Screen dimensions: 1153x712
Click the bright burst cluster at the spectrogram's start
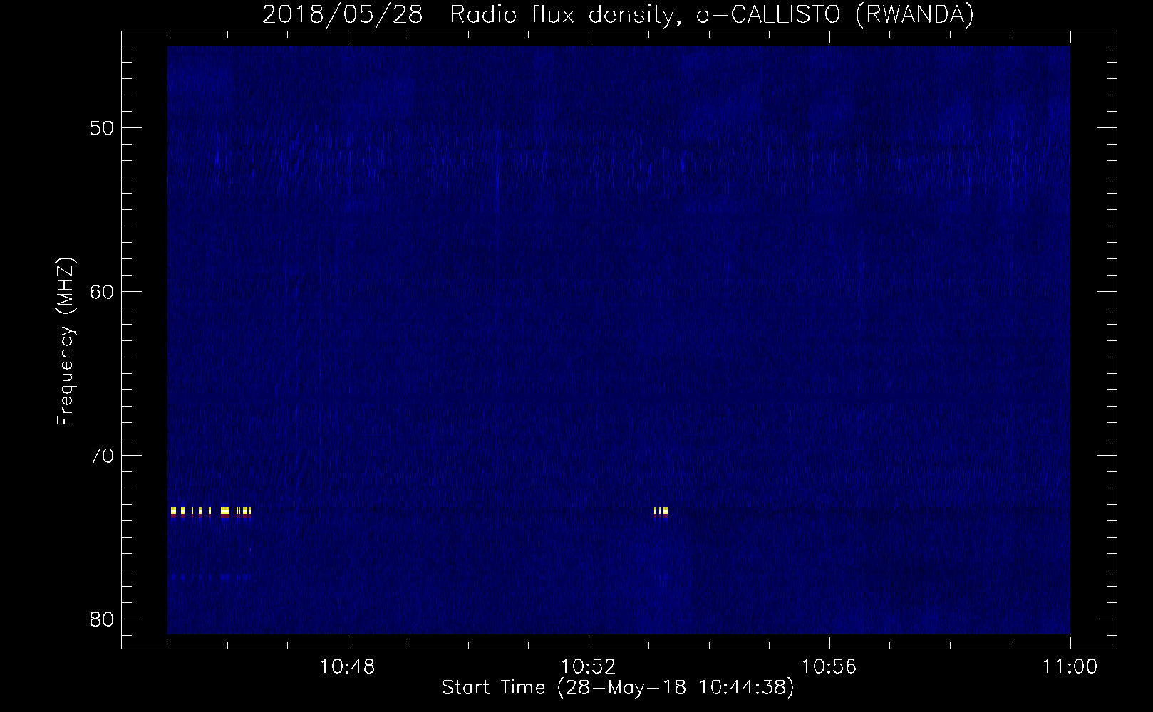(x=210, y=511)
